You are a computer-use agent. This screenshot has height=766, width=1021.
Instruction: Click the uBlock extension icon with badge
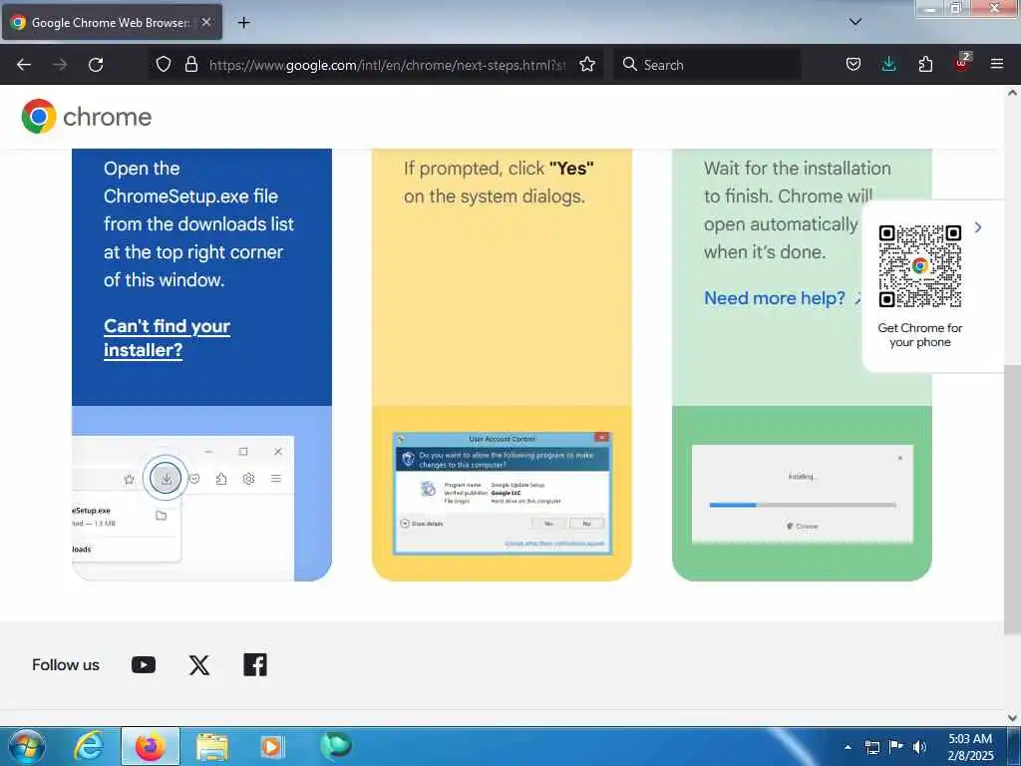coord(962,63)
